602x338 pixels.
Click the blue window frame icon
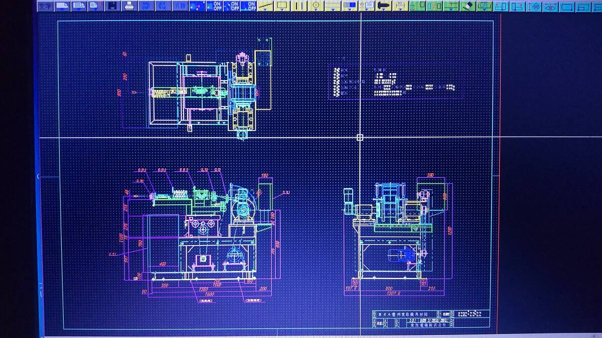tap(584, 6)
